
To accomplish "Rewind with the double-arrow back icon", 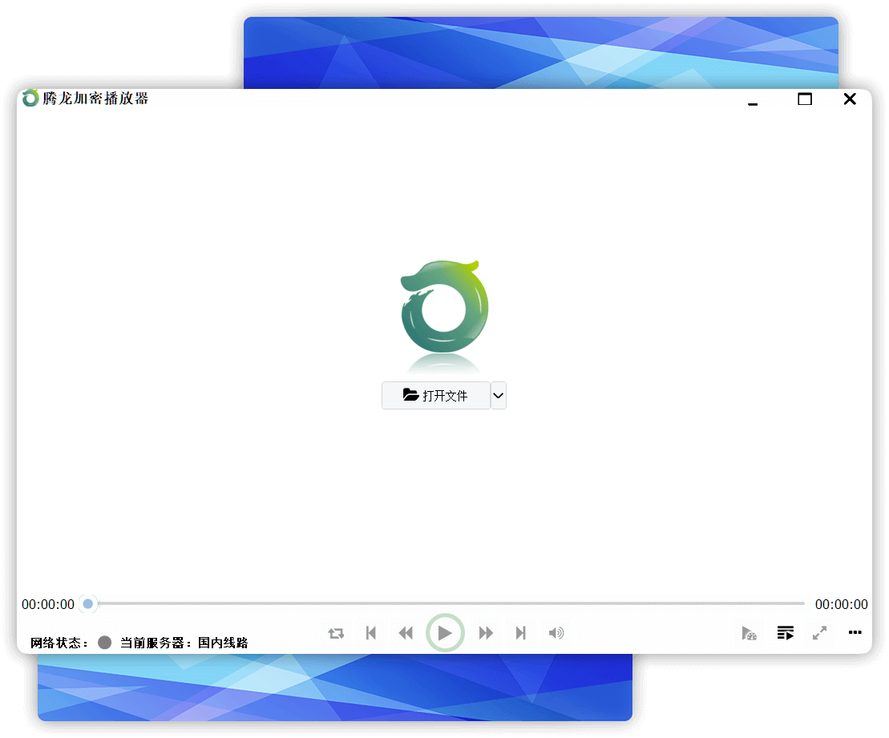I will point(406,633).
